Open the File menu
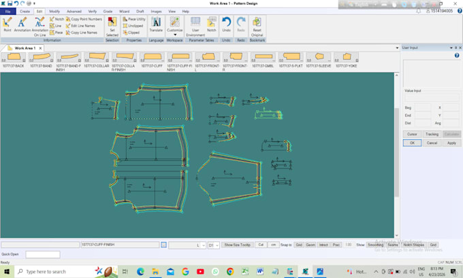 pos(8,11)
